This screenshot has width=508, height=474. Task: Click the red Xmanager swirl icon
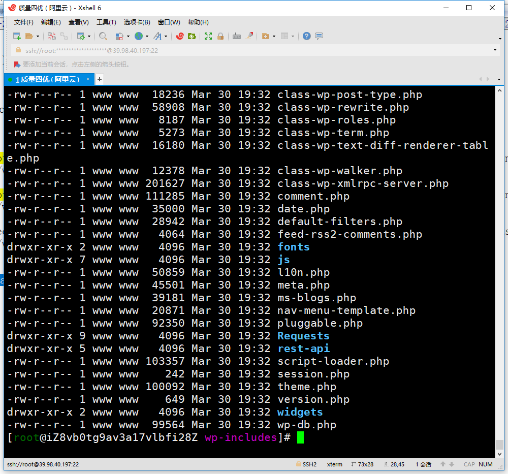pyautogui.click(x=180, y=36)
